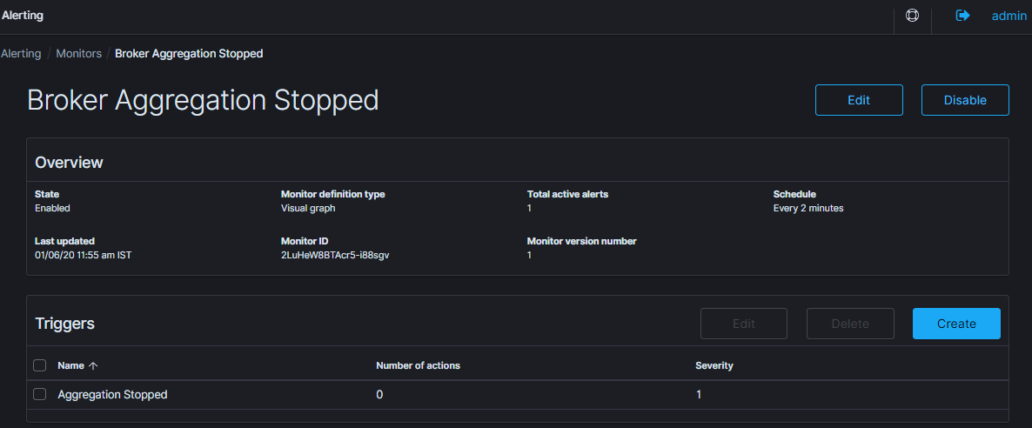Open the Aggregation Stopped trigger row
Viewport: 1032px width, 428px height.
pos(112,395)
